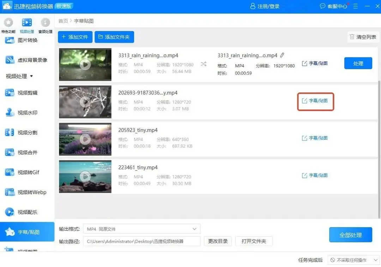The width and height of the screenshot is (381, 267).
Task: Play the 223461_tiny.mp4 thumbnail preview
Action: (x=85, y=177)
